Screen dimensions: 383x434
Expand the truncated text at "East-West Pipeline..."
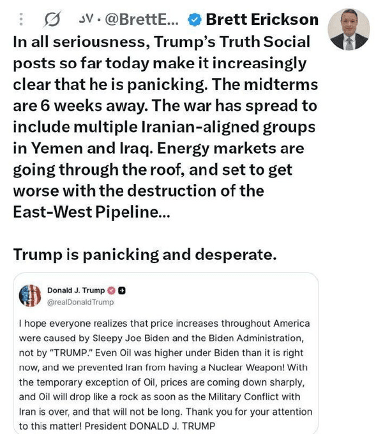pyautogui.click(x=91, y=212)
